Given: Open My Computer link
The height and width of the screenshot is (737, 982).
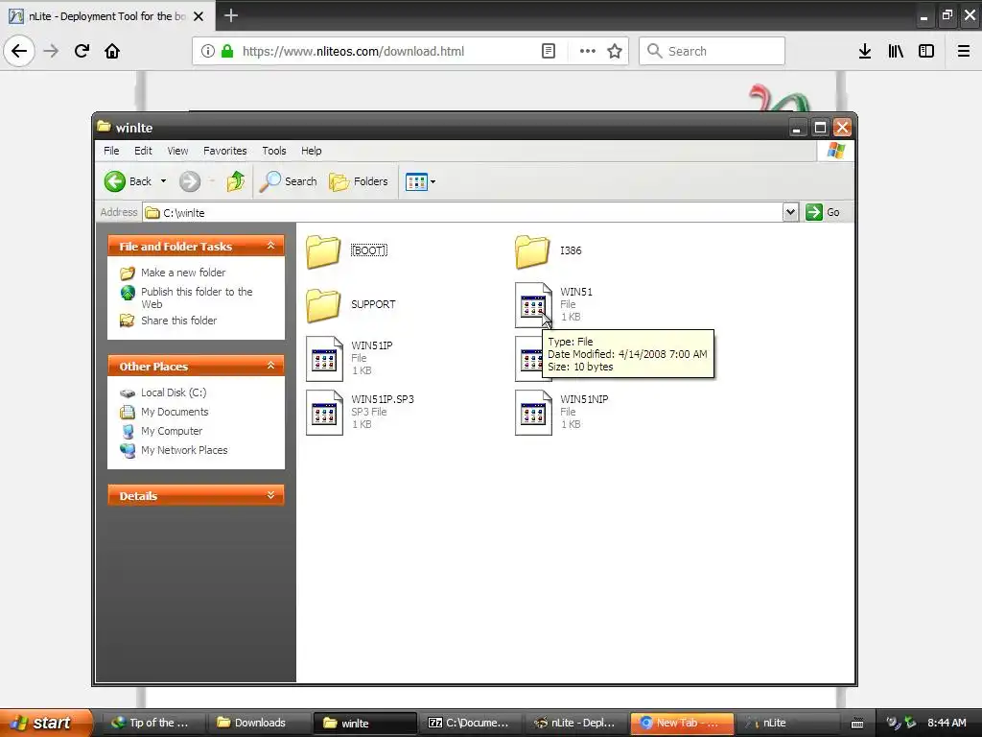Looking at the screenshot, I should point(172,432).
